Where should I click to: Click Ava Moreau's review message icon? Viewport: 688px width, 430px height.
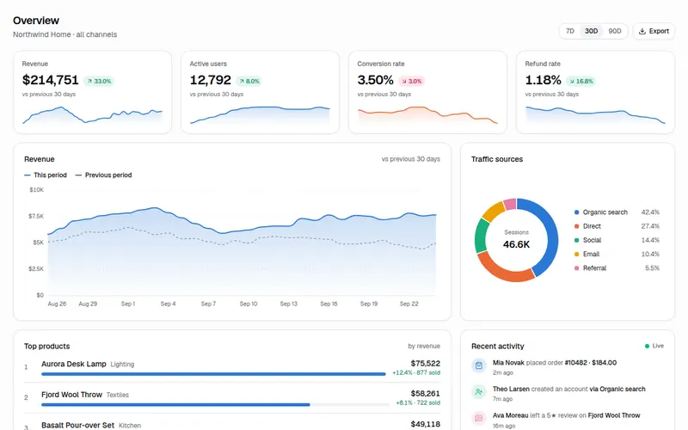point(479,418)
